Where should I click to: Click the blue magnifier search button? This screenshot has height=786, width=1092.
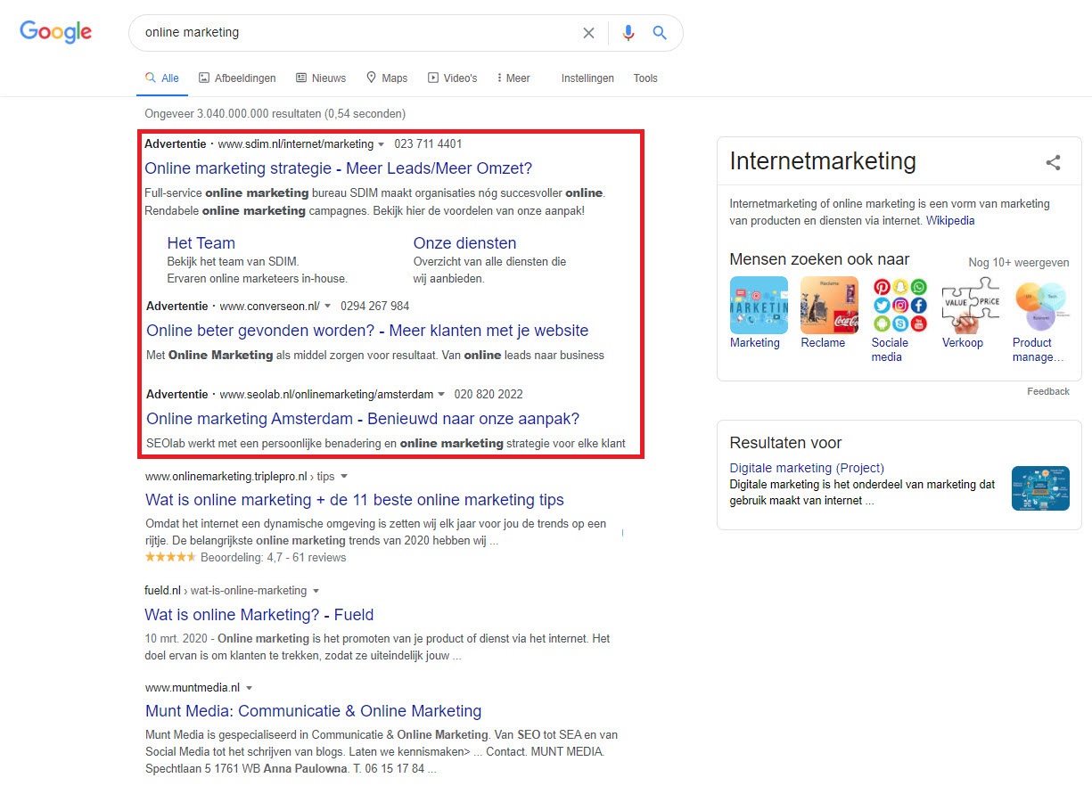pos(660,33)
